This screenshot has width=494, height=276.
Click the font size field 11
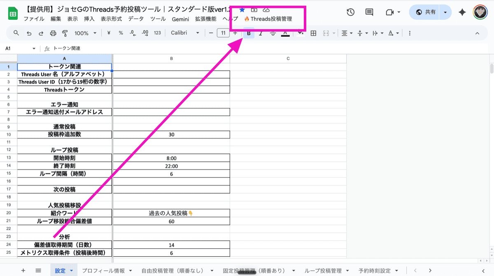(223, 33)
